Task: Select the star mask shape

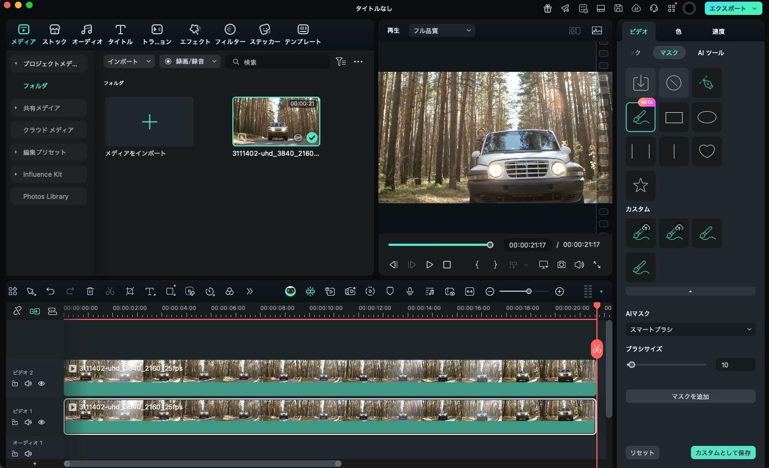Action: tap(641, 185)
